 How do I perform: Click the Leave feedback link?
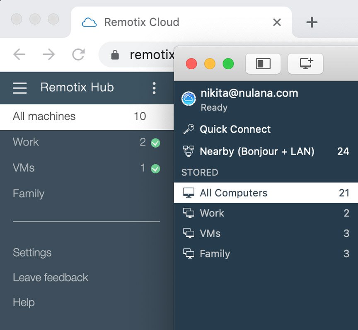(50, 277)
